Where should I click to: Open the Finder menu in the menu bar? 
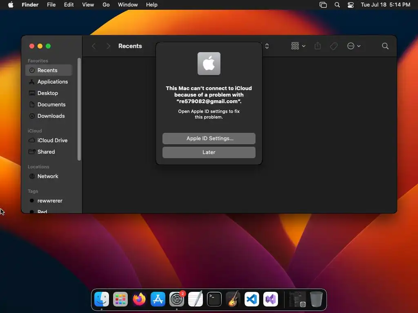(30, 5)
